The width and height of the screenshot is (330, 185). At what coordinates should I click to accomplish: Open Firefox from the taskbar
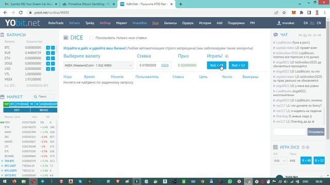pyautogui.click(x=14, y=181)
